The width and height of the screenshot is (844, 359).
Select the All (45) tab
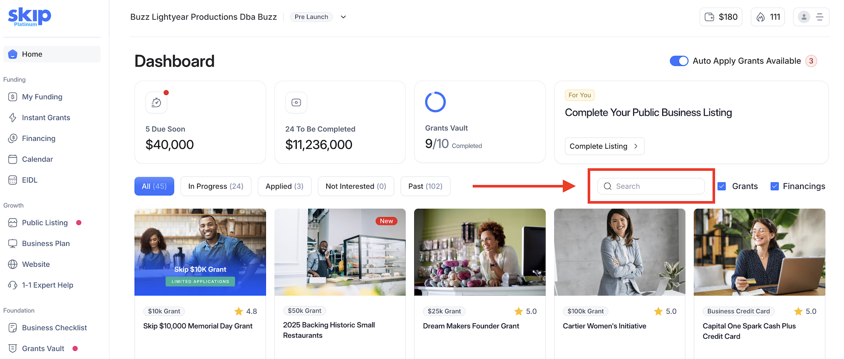click(154, 186)
